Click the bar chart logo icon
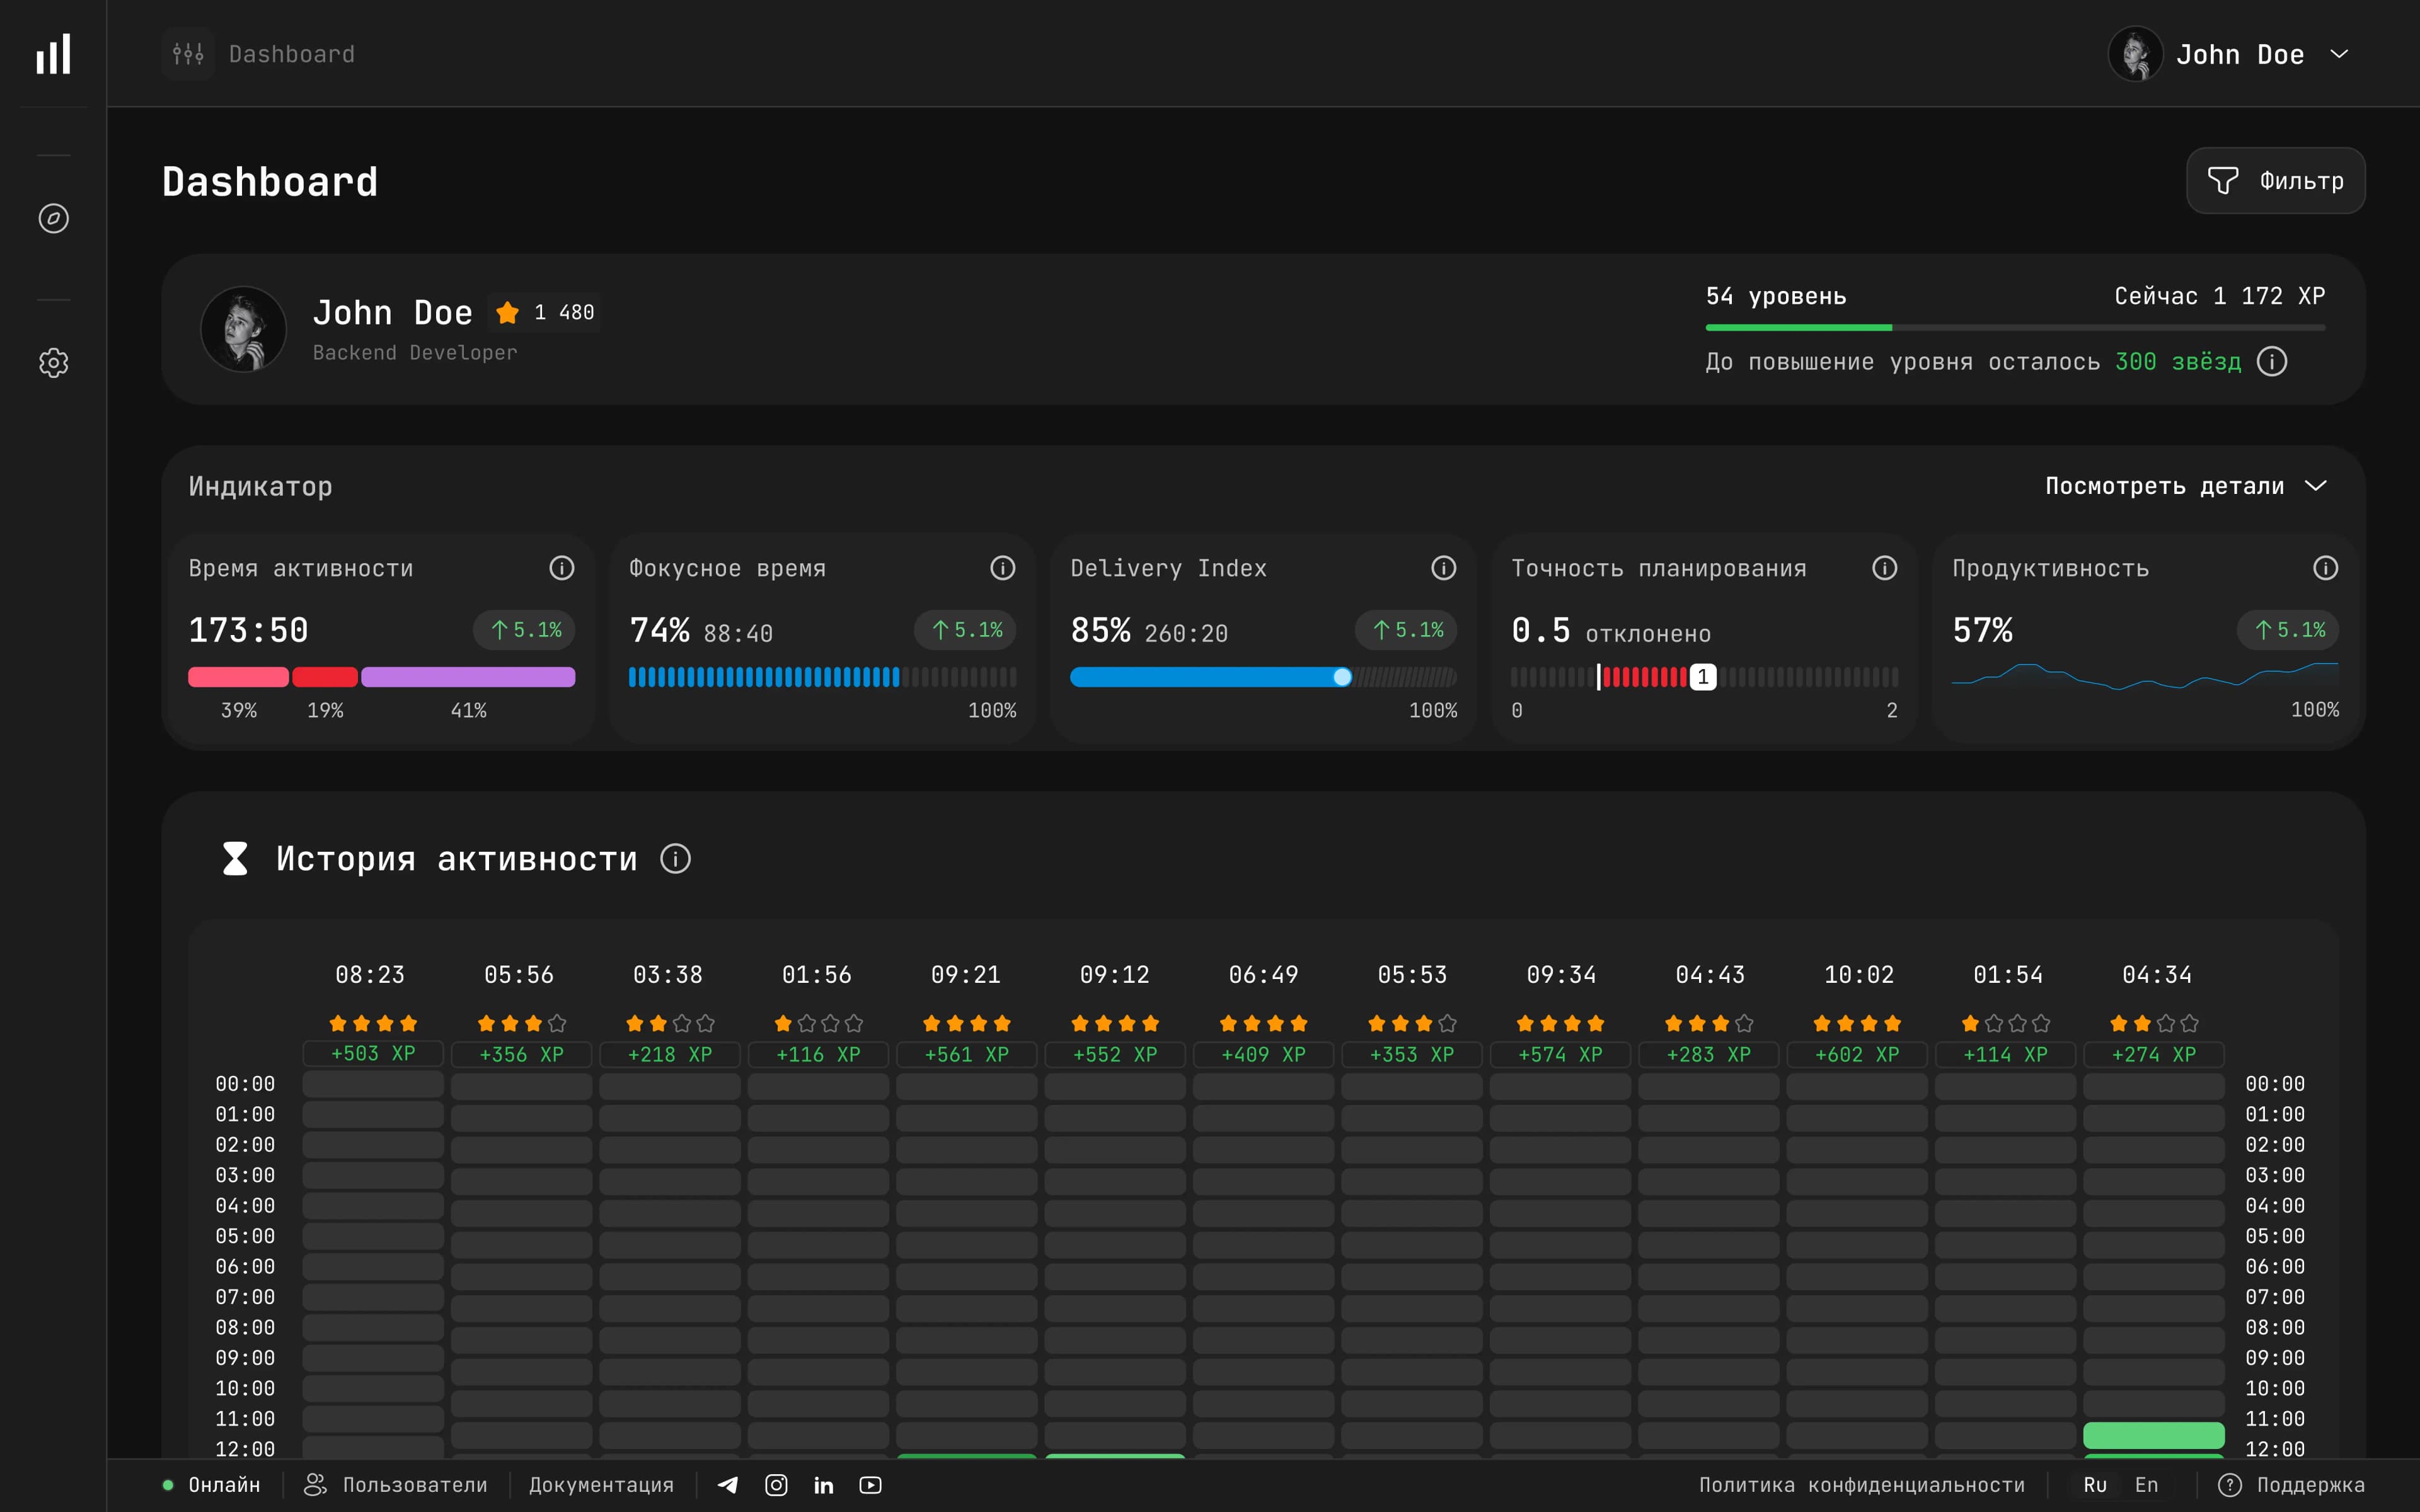The height and width of the screenshot is (1512, 2420). point(53,54)
